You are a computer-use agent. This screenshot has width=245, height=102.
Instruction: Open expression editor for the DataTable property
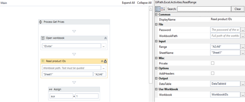pos(243,84)
